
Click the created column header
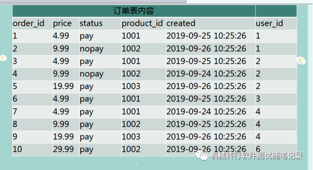(180, 24)
